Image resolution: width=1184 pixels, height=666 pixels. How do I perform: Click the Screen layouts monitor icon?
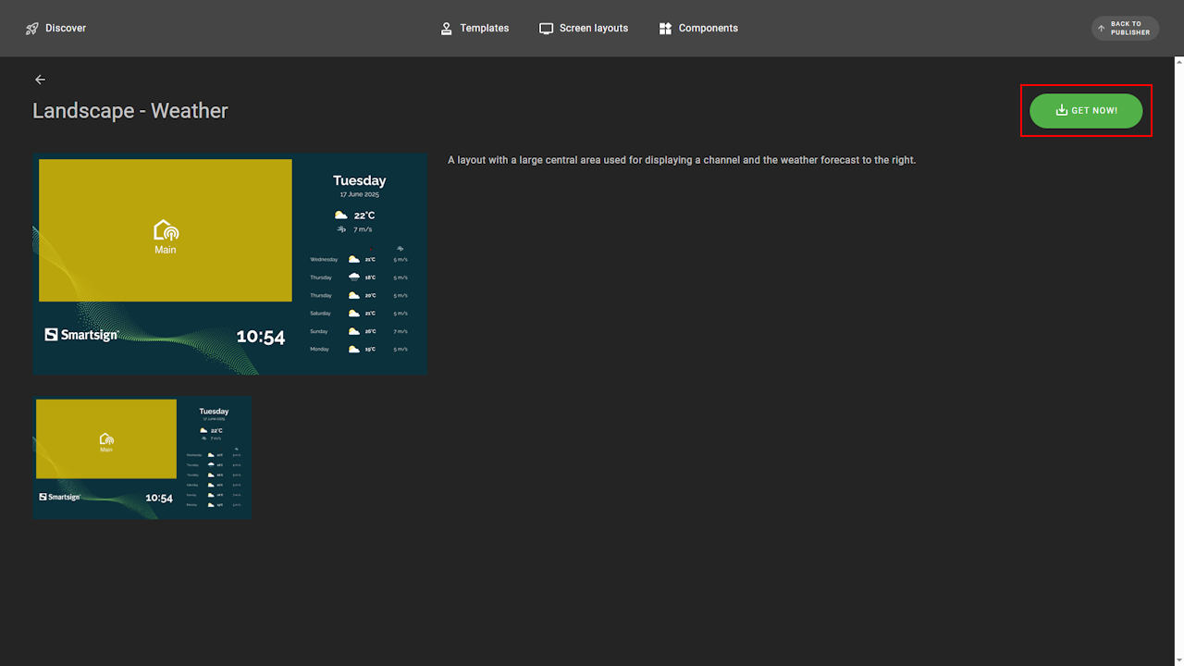[547, 29]
